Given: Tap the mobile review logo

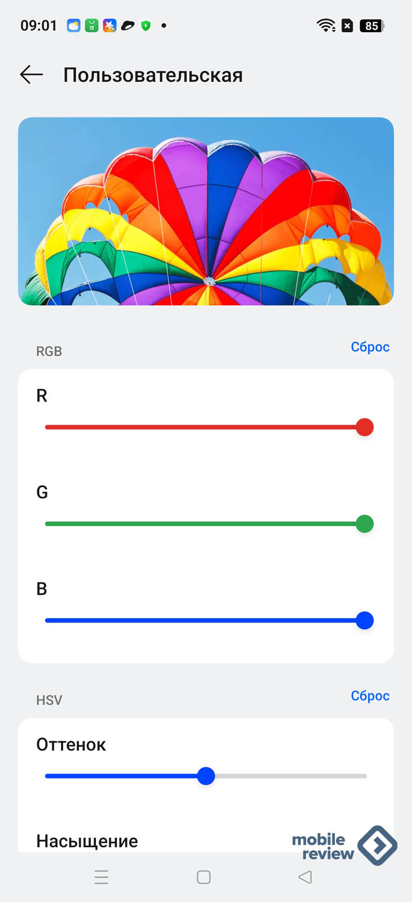Looking at the screenshot, I should (x=344, y=846).
